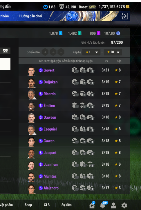
Task: Click the exit arrow icon beside HLV
Action: click(125, 16)
